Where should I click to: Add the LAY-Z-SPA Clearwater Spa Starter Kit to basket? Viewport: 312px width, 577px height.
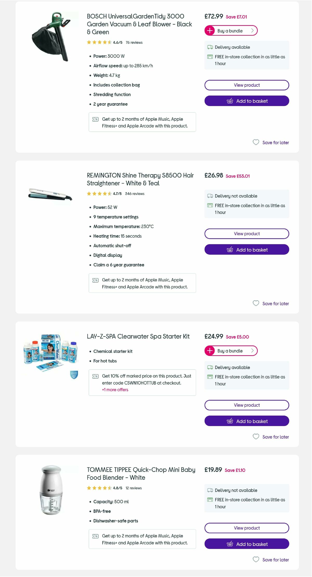(246, 421)
